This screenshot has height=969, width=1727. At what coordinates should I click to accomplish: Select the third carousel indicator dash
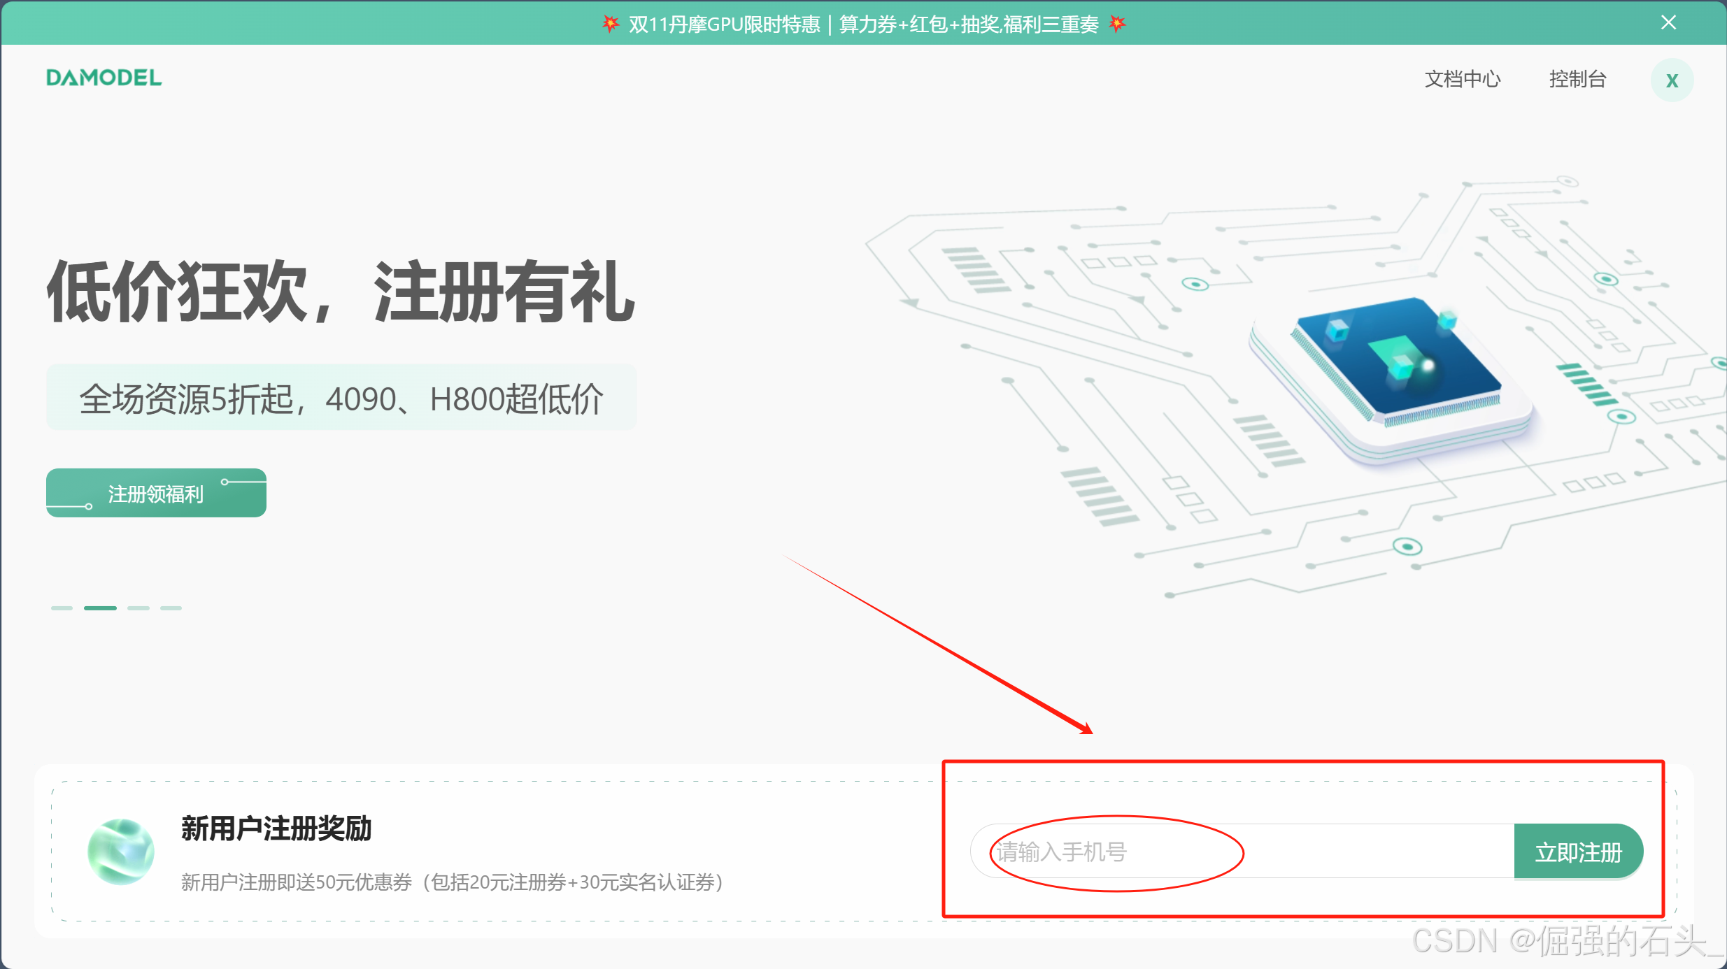[x=138, y=608]
